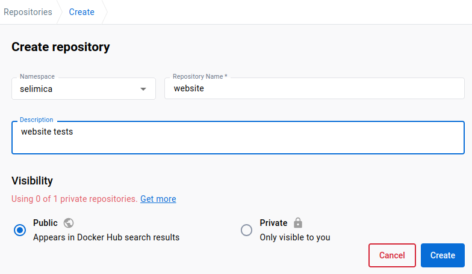The width and height of the screenshot is (472, 274).
Task: Click the bold Private option label
Action: 273,223
